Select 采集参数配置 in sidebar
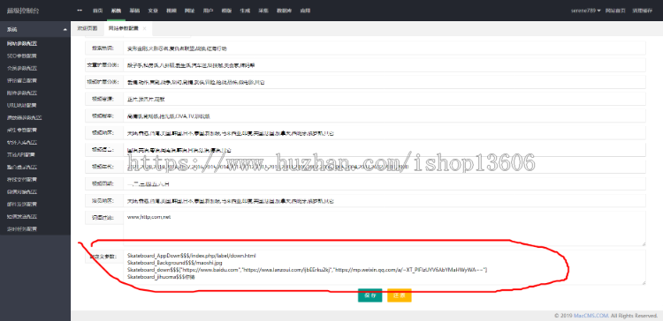This screenshot has width=663, height=321. tap(22, 130)
